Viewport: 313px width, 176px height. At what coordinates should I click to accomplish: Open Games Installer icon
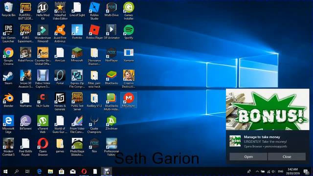pos(129,11)
